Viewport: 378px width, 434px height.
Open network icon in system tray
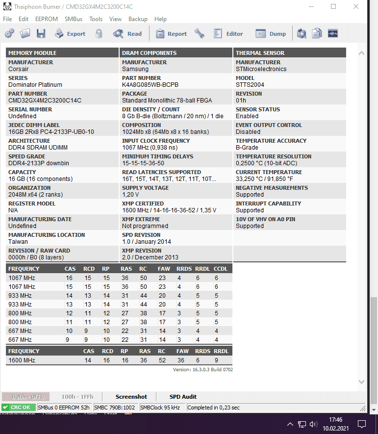[x=302, y=424]
